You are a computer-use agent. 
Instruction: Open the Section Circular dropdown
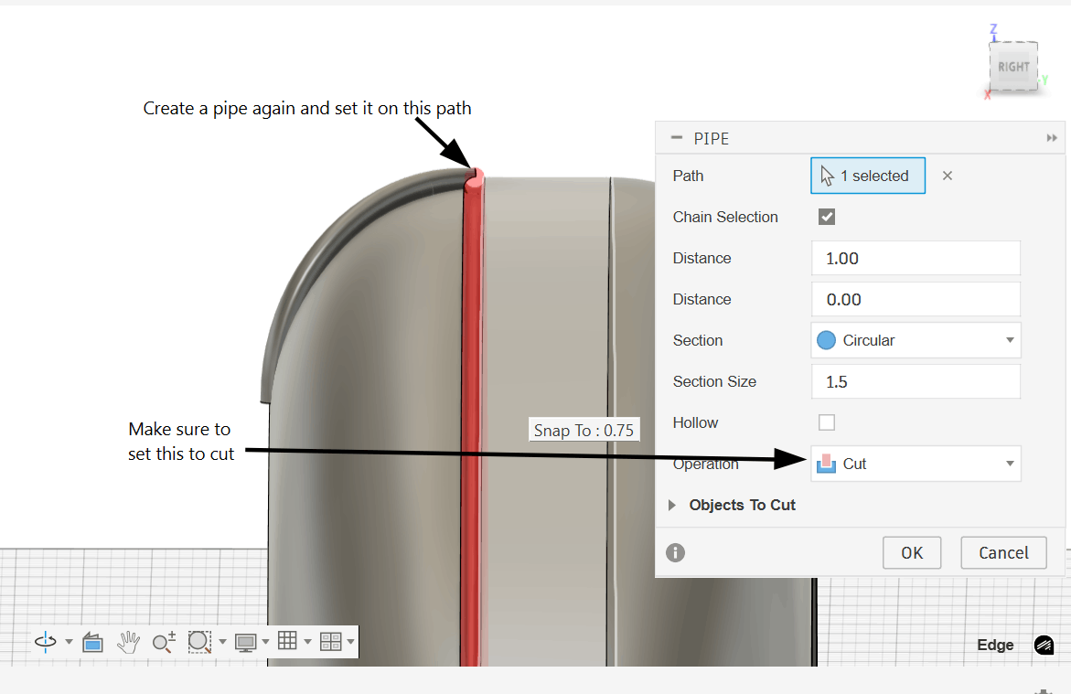coord(916,340)
